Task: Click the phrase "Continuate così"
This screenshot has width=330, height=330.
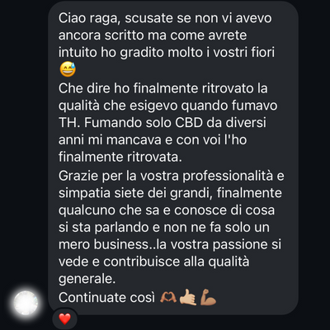Action: pyautogui.click(x=106, y=298)
